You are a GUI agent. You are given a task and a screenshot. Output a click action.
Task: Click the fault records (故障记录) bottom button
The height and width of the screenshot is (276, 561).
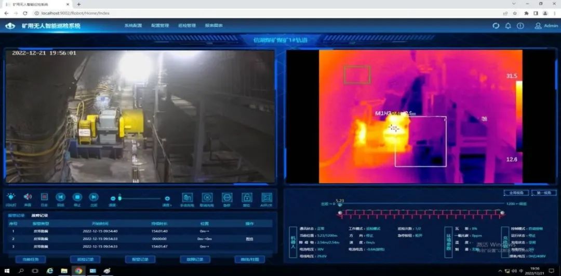click(195, 259)
